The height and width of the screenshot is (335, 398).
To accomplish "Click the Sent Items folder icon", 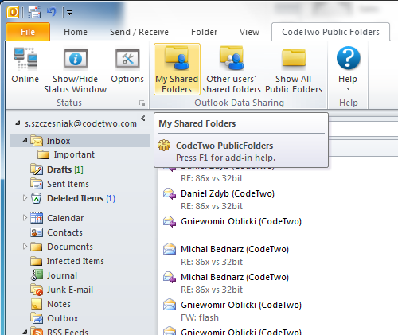I will tap(37, 184).
